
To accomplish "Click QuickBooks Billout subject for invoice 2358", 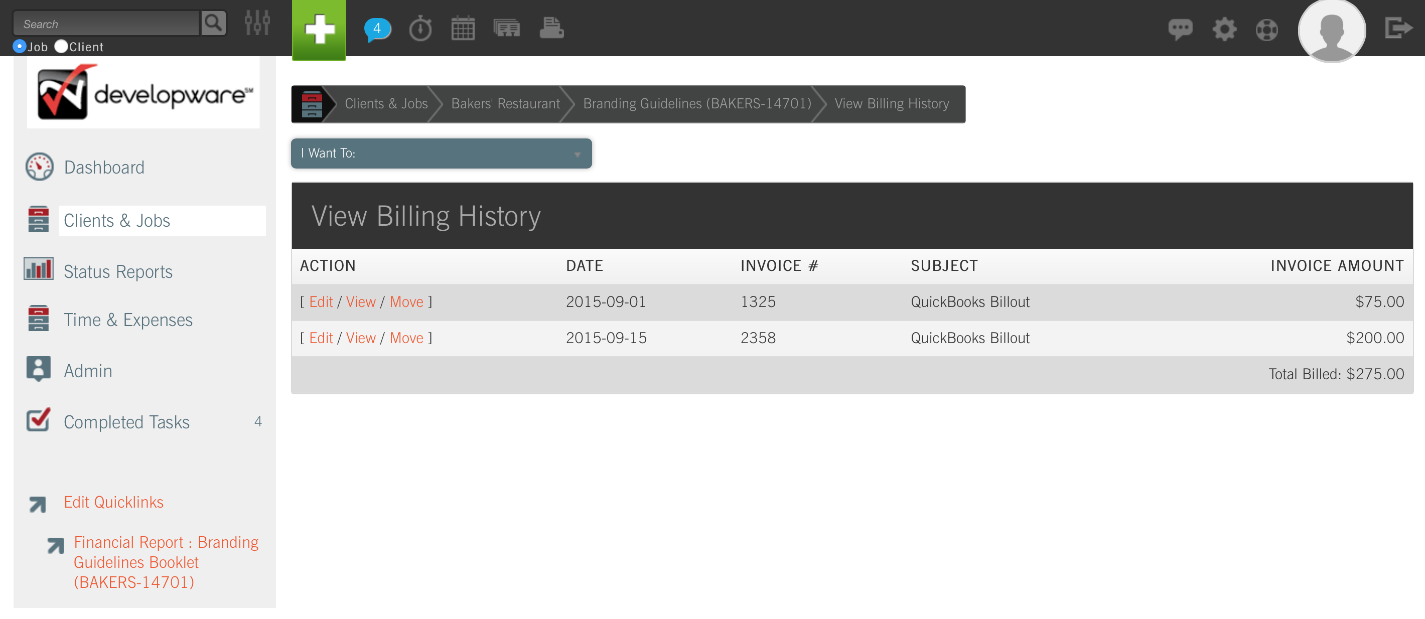I will point(970,338).
